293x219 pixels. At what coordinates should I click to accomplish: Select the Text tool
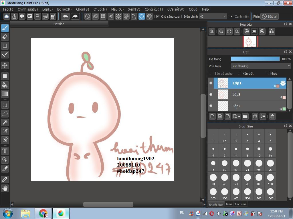[x=5, y=151]
